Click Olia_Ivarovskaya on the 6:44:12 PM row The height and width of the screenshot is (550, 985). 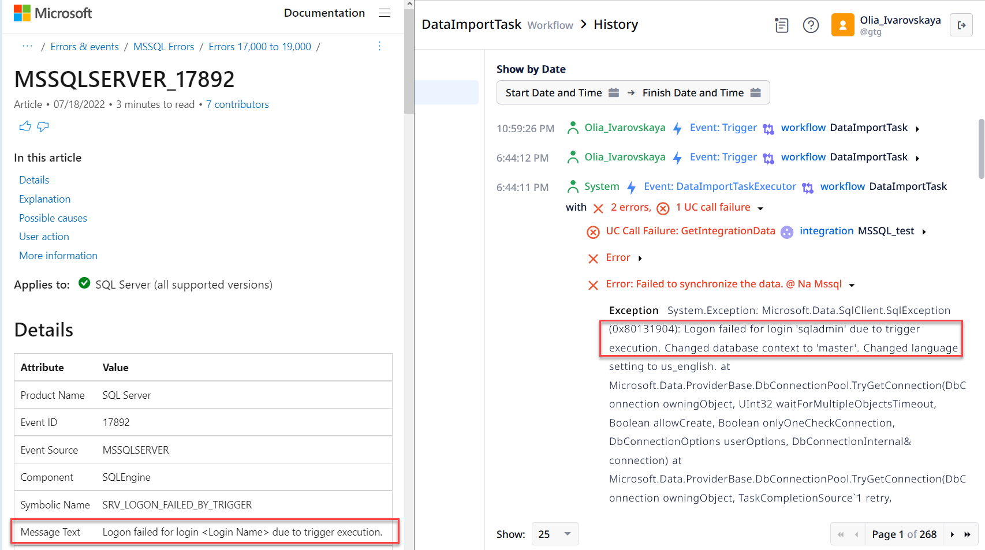coord(625,157)
